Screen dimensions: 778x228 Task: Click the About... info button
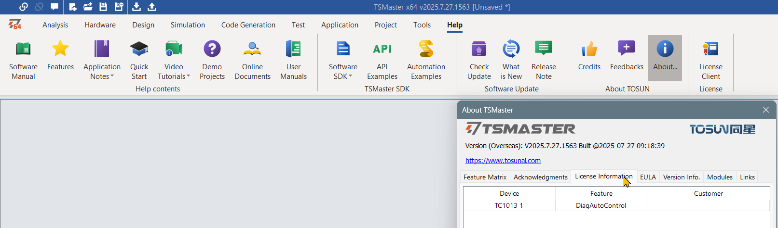pyautogui.click(x=665, y=58)
